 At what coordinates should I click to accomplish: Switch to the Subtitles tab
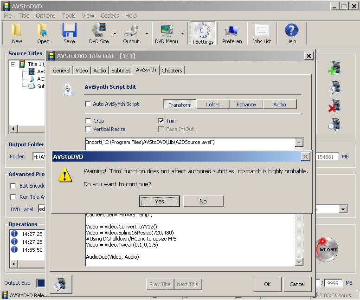pos(121,71)
